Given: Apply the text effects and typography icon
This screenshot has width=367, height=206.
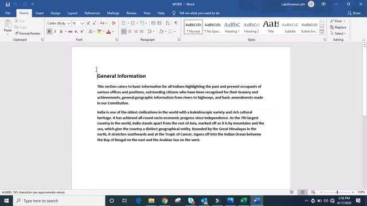Looking at the screenshot, I should tap(91, 31).
